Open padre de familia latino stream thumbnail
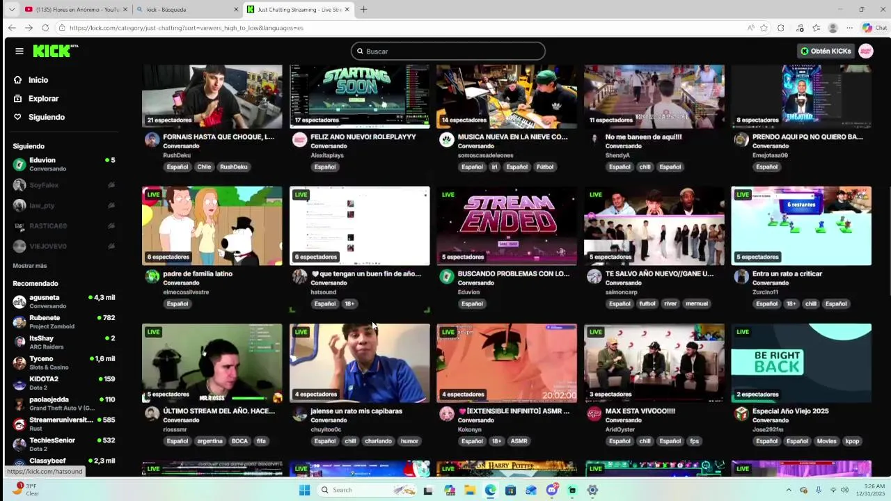The width and height of the screenshot is (891, 501). tap(212, 225)
